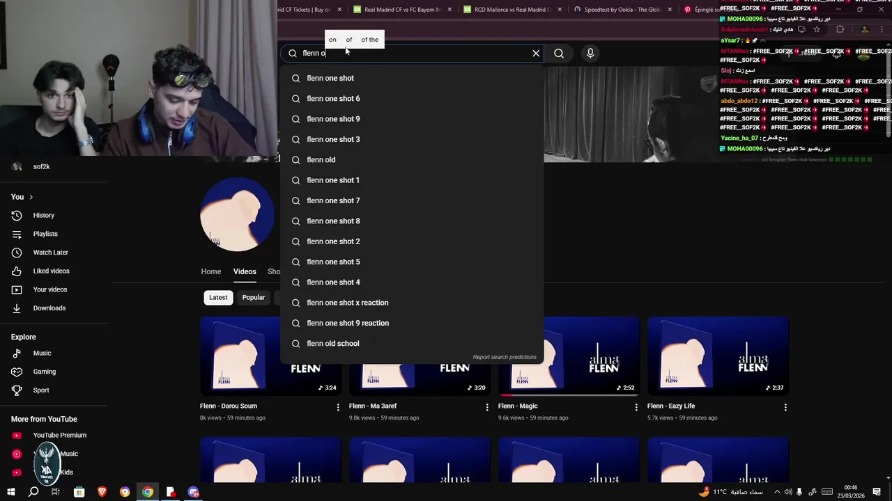Open options menu for 'Flenn - Ma 3aref'
Viewport: 892px width, 501px height.
[487, 407]
